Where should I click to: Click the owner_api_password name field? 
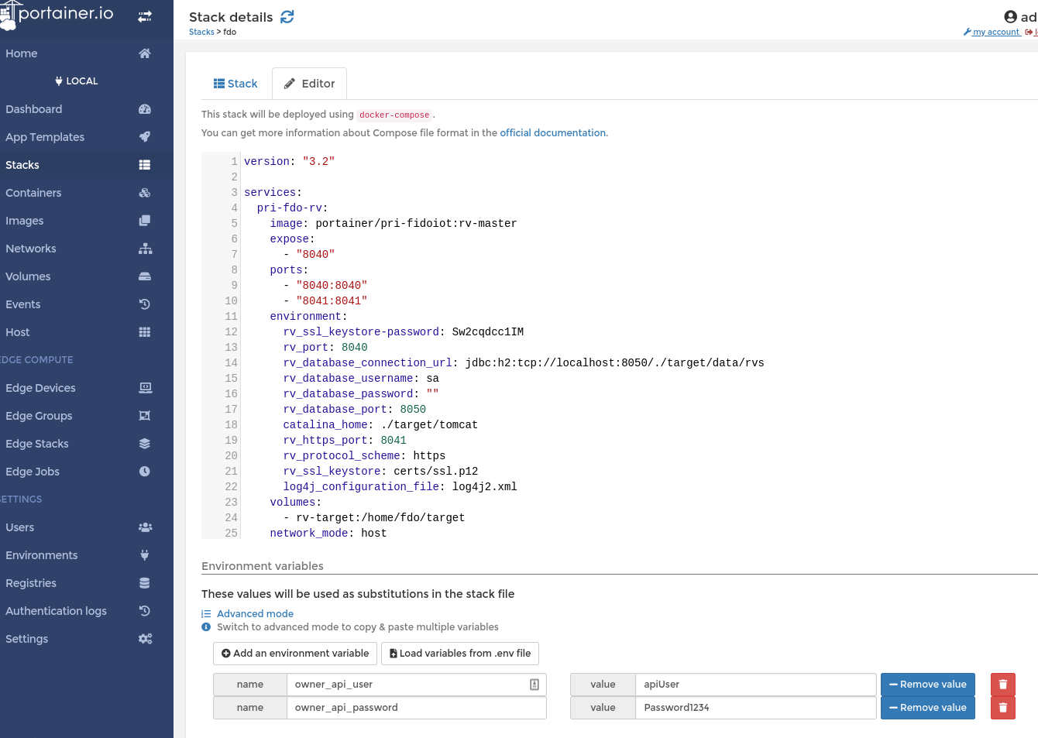417,708
